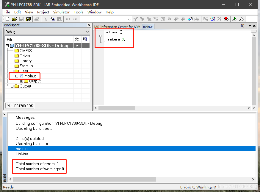Click the Make build icon

212,19
